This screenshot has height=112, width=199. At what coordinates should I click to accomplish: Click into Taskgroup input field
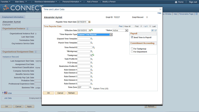click(84, 55)
